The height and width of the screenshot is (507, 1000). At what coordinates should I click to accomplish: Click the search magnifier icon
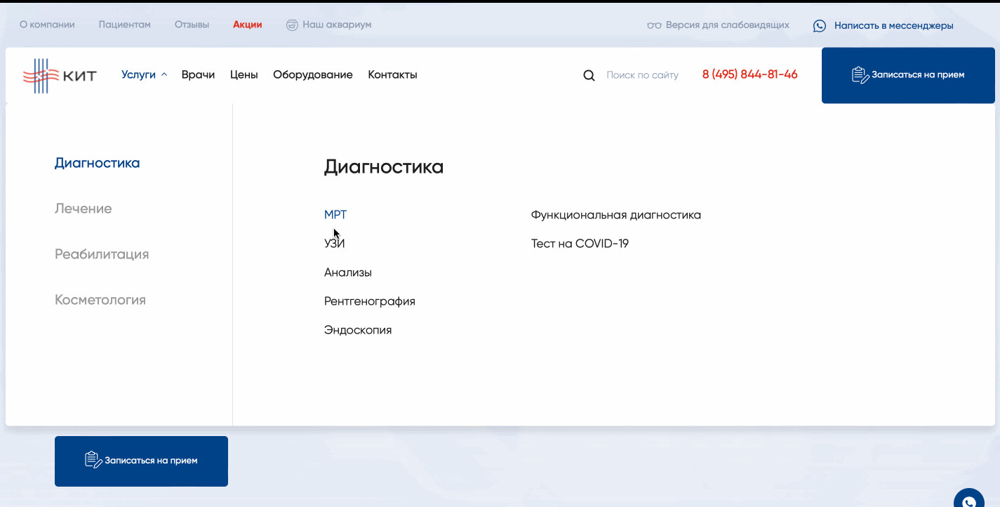(x=589, y=75)
